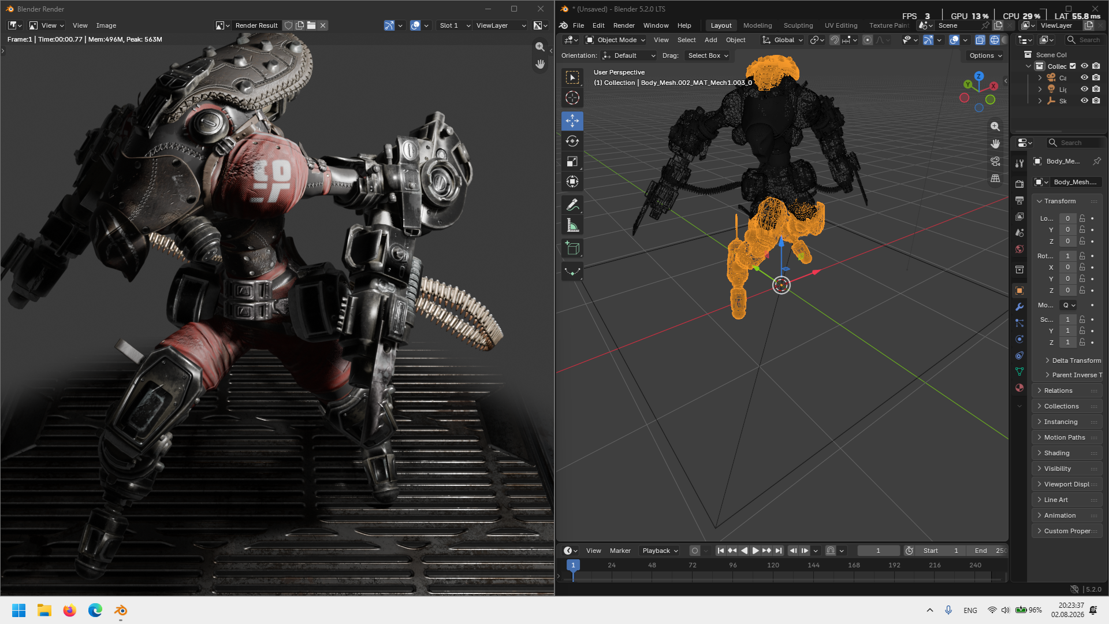Open the Physics properties tab
This screenshot has height=624, width=1109.
click(x=1019, y=339)
